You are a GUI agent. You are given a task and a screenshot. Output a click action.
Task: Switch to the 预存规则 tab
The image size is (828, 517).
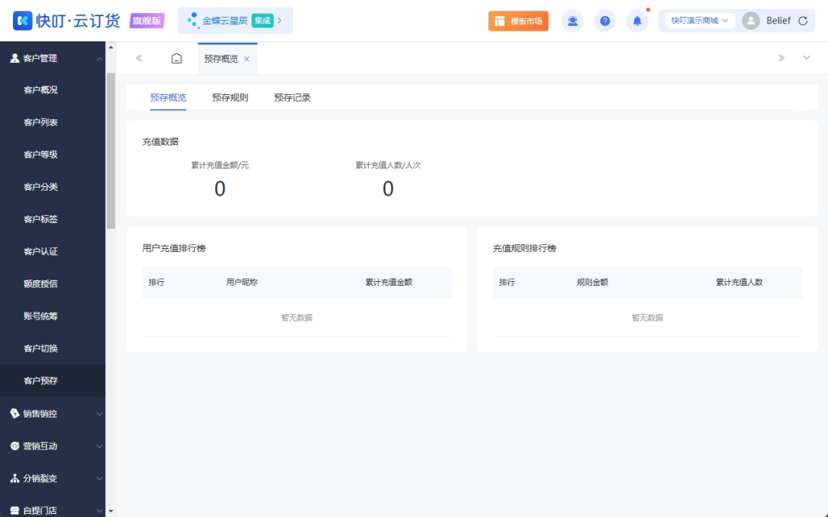(230, 98)
